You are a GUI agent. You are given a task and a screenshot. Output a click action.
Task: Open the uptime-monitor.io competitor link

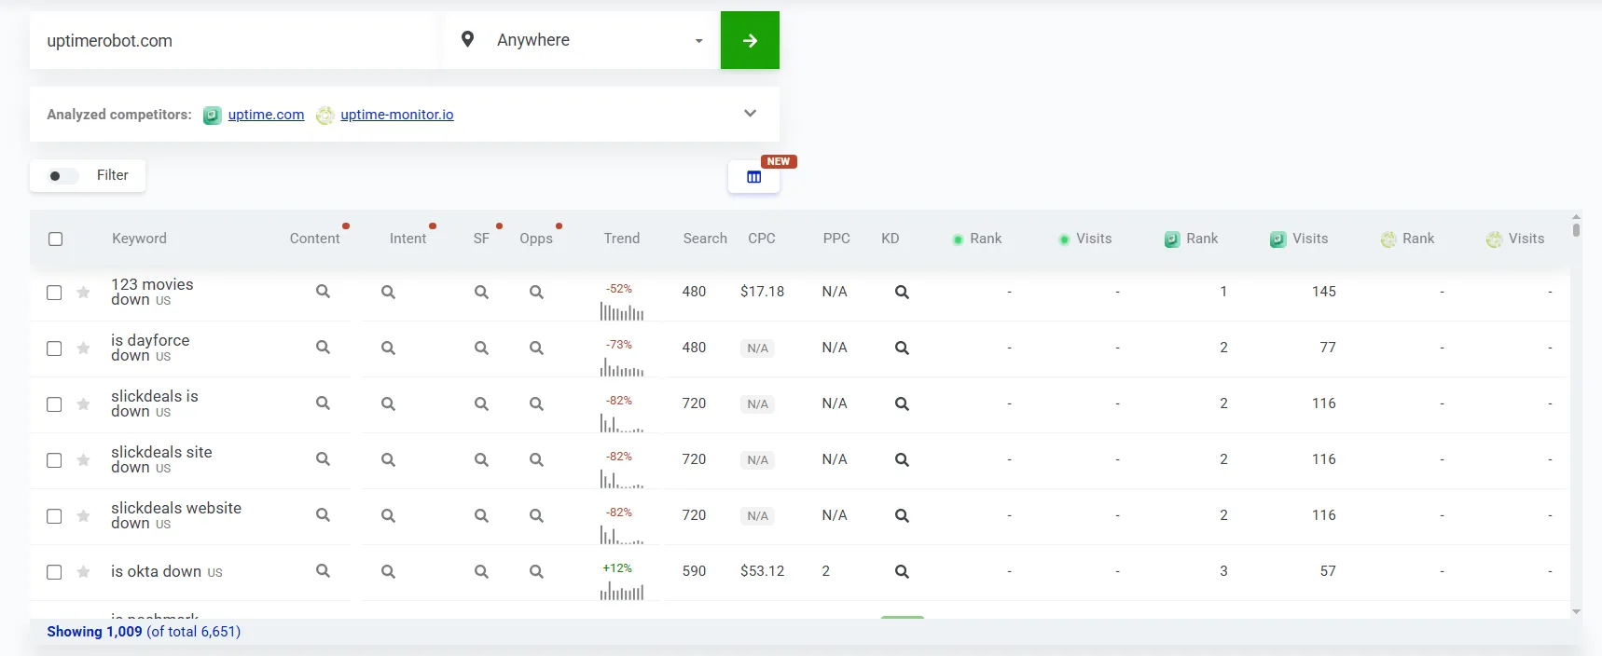pyautogui.click(x=396, y=115)
